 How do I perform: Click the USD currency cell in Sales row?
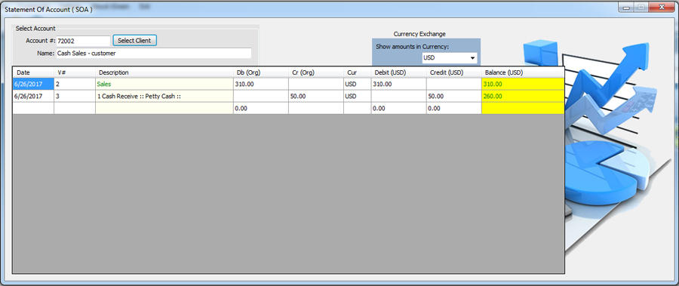point(358,84)
